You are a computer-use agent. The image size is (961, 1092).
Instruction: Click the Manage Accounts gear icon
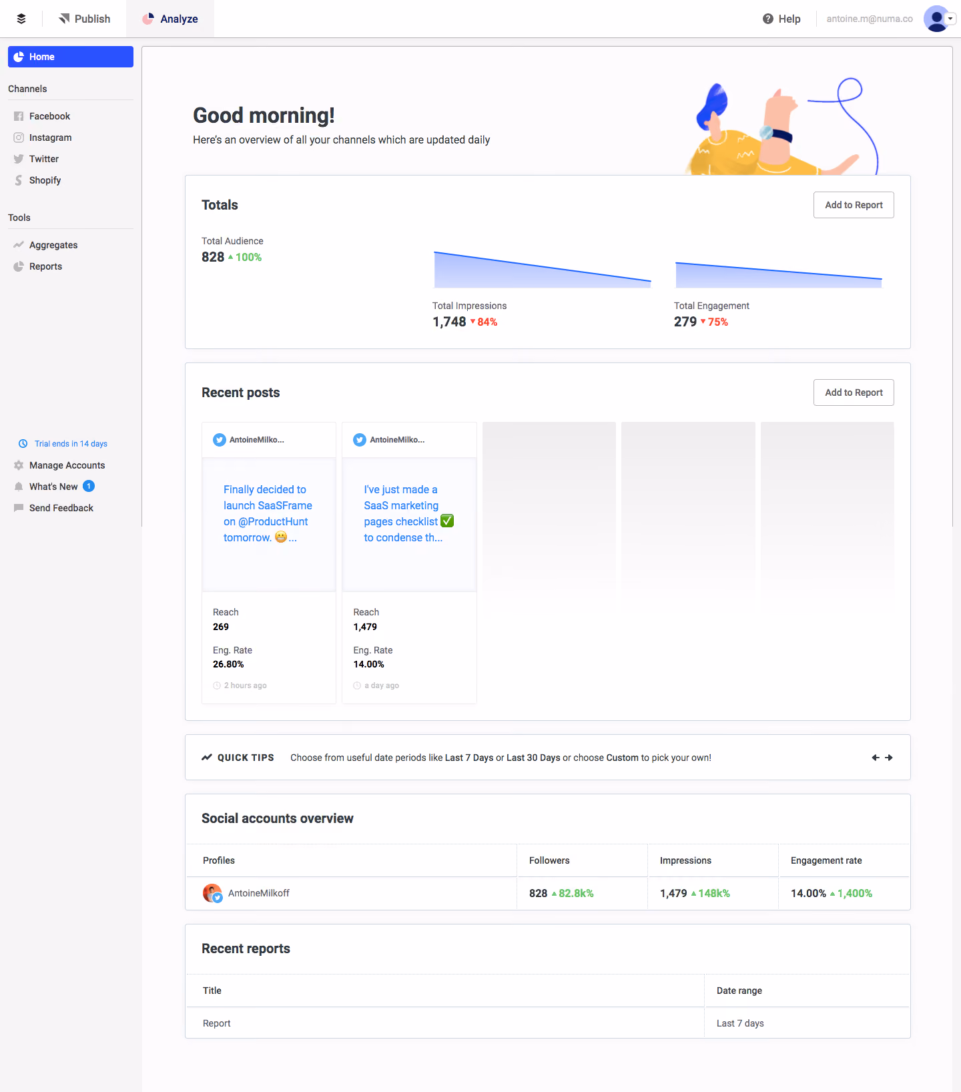(19, 465)
